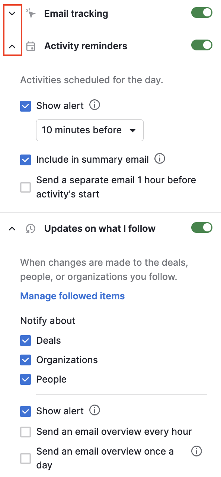Uncheck the Show alert checkbox
Image resolution: width=221 pixels, height=477 pixels.
[25, 106]
